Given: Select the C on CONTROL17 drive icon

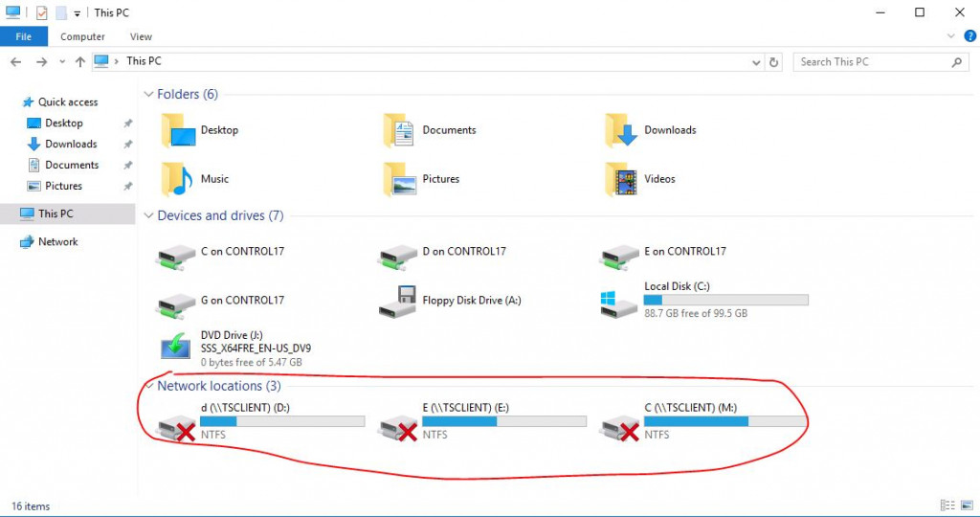Looking at the screenshot, I should [x=176, y=257].
